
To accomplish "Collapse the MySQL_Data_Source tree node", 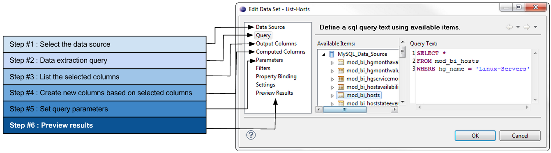I will [324, 54].
